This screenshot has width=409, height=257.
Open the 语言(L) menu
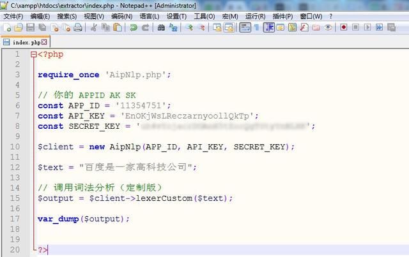pyautogui.click(x=150, y=16)
